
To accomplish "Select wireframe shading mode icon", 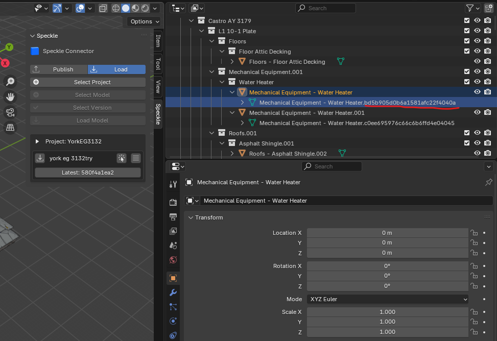I will 116,8.
